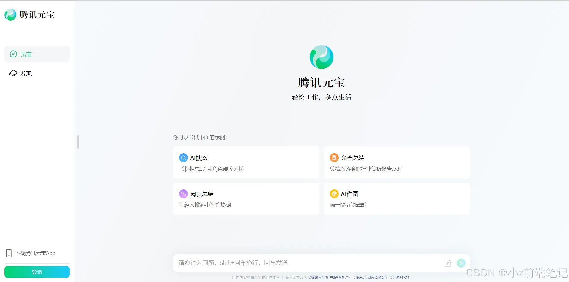569x282 pixels.
Task: Click the purple 网页总结 link icon
Action: click(183, 194)
